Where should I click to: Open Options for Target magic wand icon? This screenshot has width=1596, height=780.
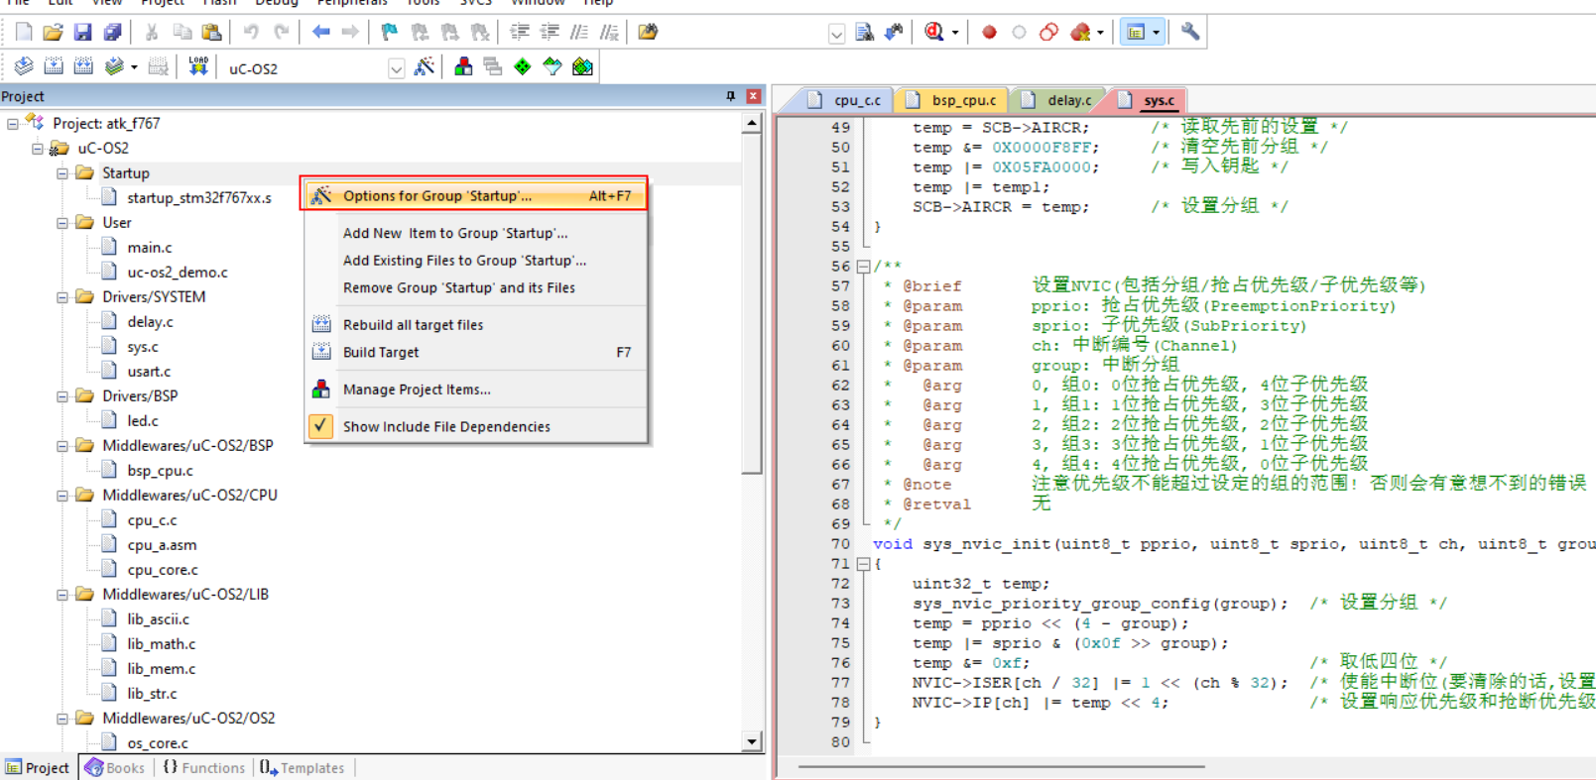tap(425, 66)
